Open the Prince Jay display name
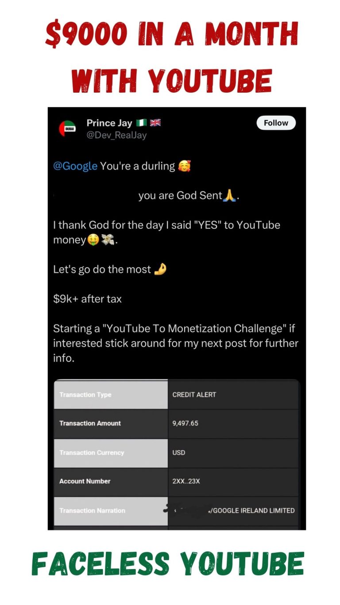Image resolution: width=340 pixels, height=605 pixels. (109, 123)
